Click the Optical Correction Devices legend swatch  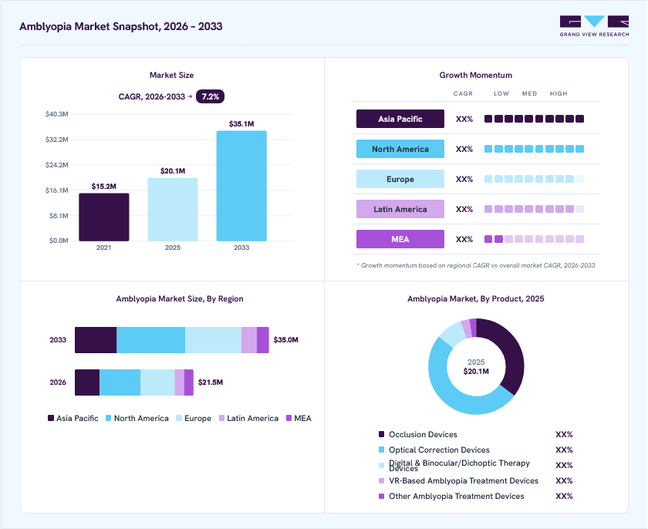pyautogui.click(x=381, y=450)
